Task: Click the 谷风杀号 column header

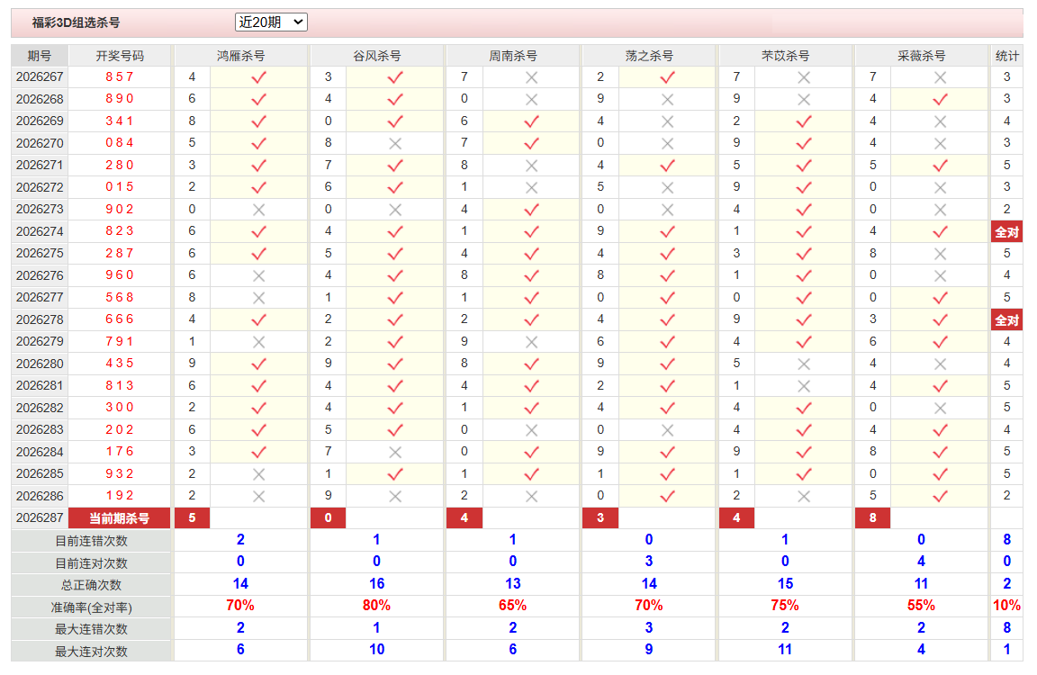Action: point(377,56)
